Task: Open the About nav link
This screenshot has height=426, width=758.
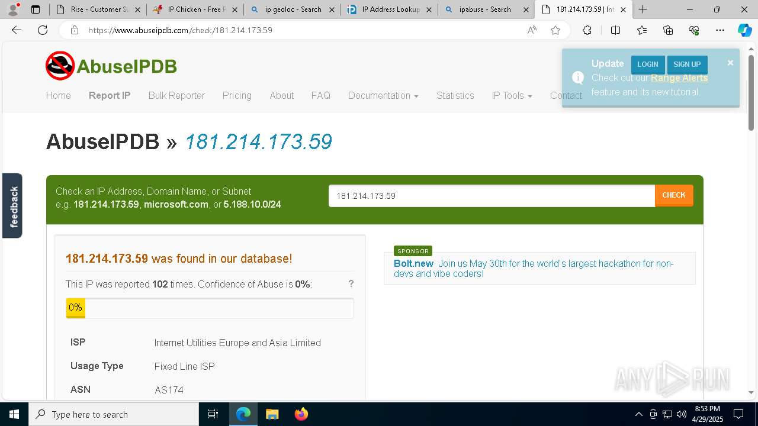Action: point(281,95)
